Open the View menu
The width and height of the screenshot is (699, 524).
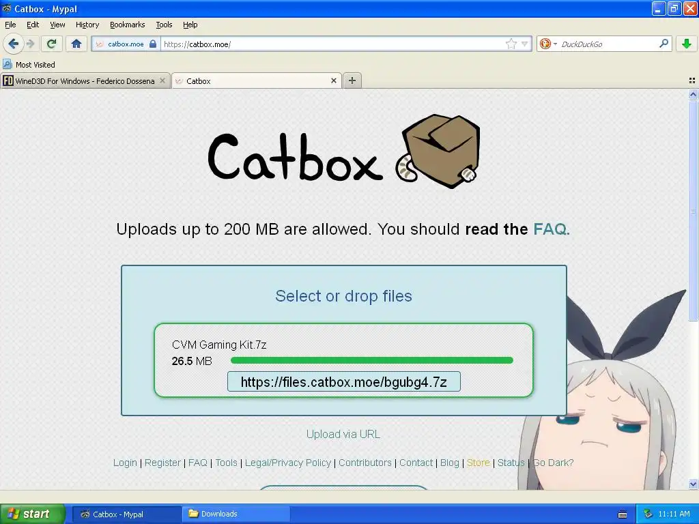(x=57, y=25)
